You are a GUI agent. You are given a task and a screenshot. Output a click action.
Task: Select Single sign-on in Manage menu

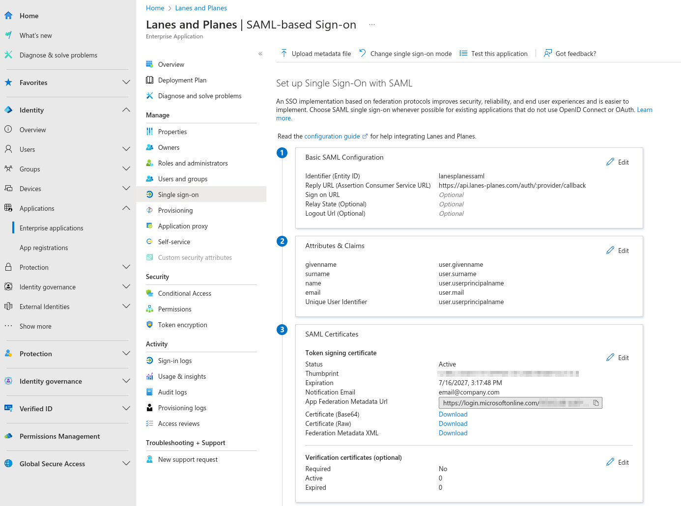click(x=201, y=195)
